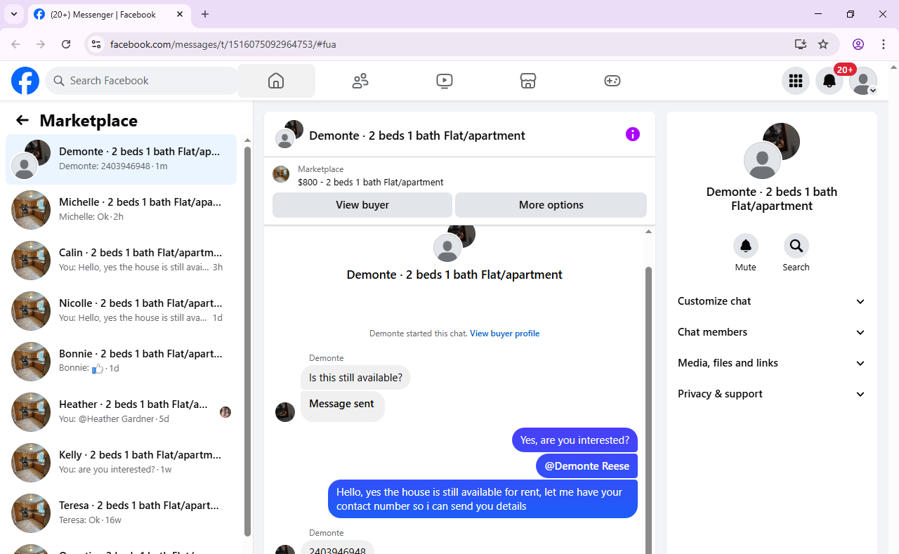
Task: Click the 'Hello, yes the house' message bubble
Action: 483,499
